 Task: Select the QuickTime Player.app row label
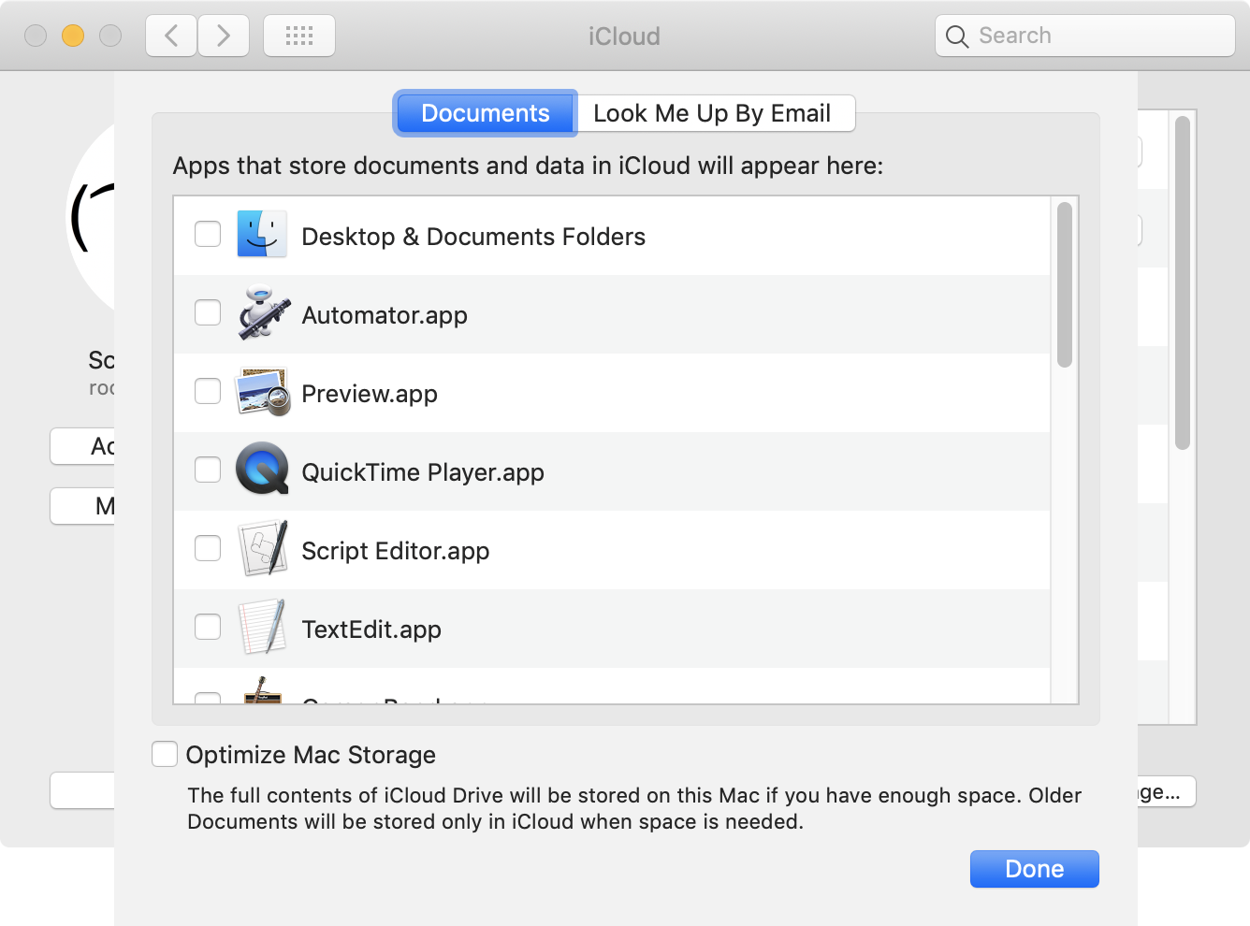423,472
